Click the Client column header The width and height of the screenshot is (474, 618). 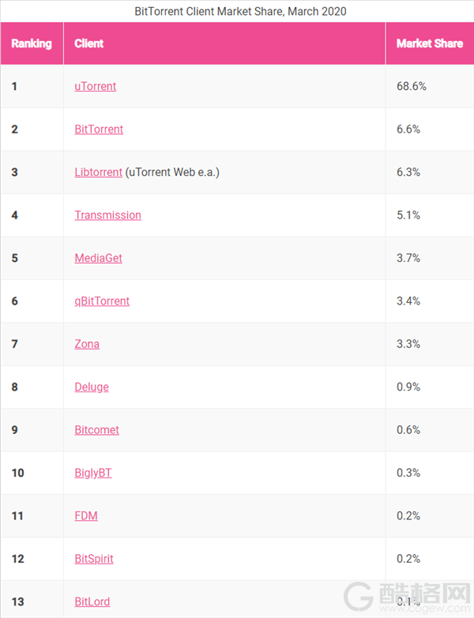[224, 43]
